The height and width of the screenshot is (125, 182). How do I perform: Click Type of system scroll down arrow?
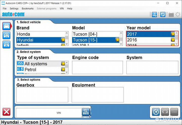click(x=67, y=72)
